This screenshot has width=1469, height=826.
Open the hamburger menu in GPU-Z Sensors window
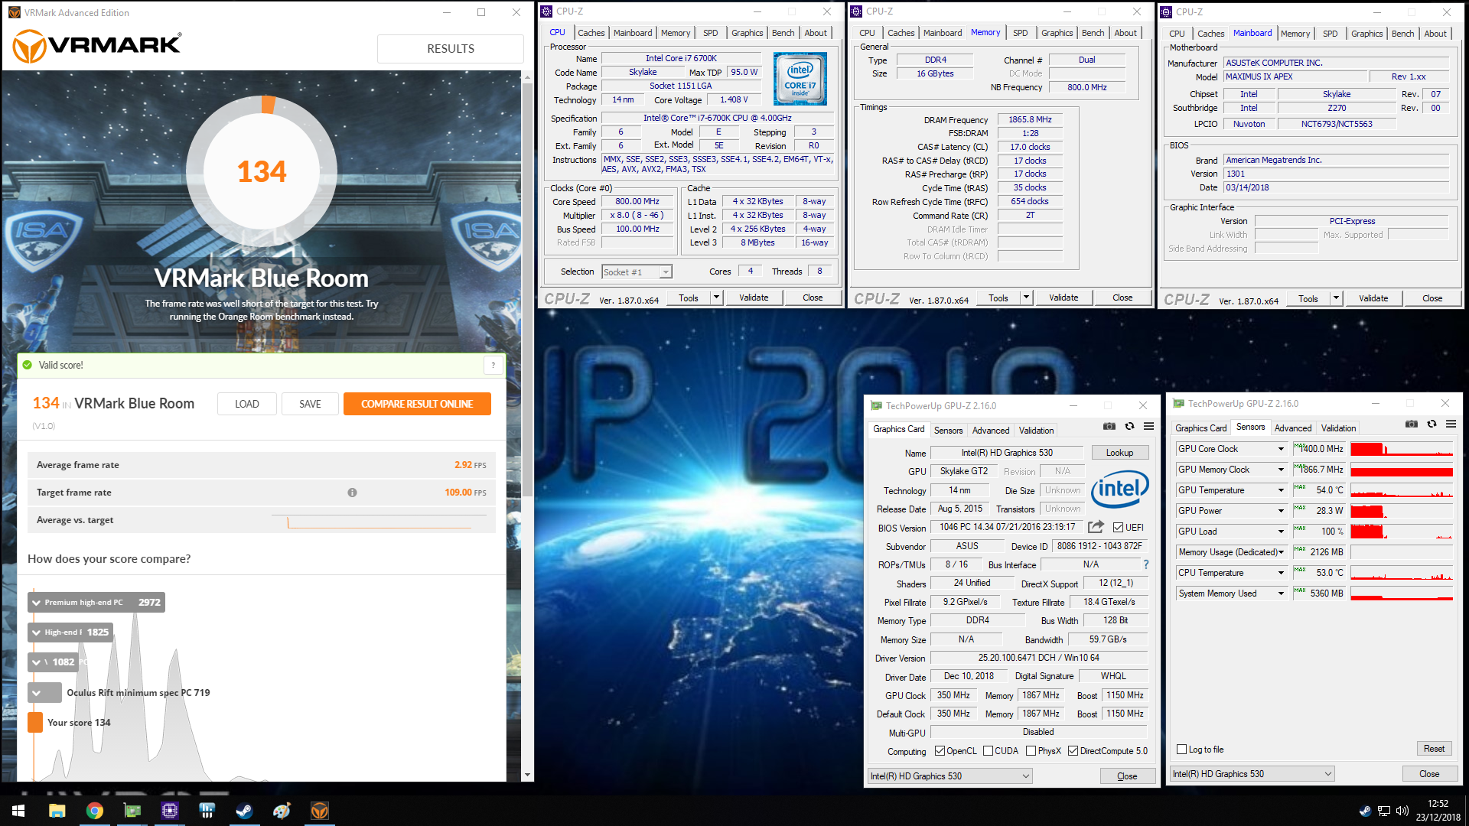[x=1451, y=424]
